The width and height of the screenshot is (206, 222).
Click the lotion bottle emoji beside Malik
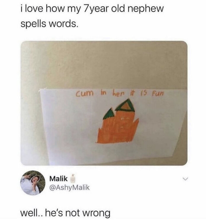pyautogui.click(x=73, y=178)
